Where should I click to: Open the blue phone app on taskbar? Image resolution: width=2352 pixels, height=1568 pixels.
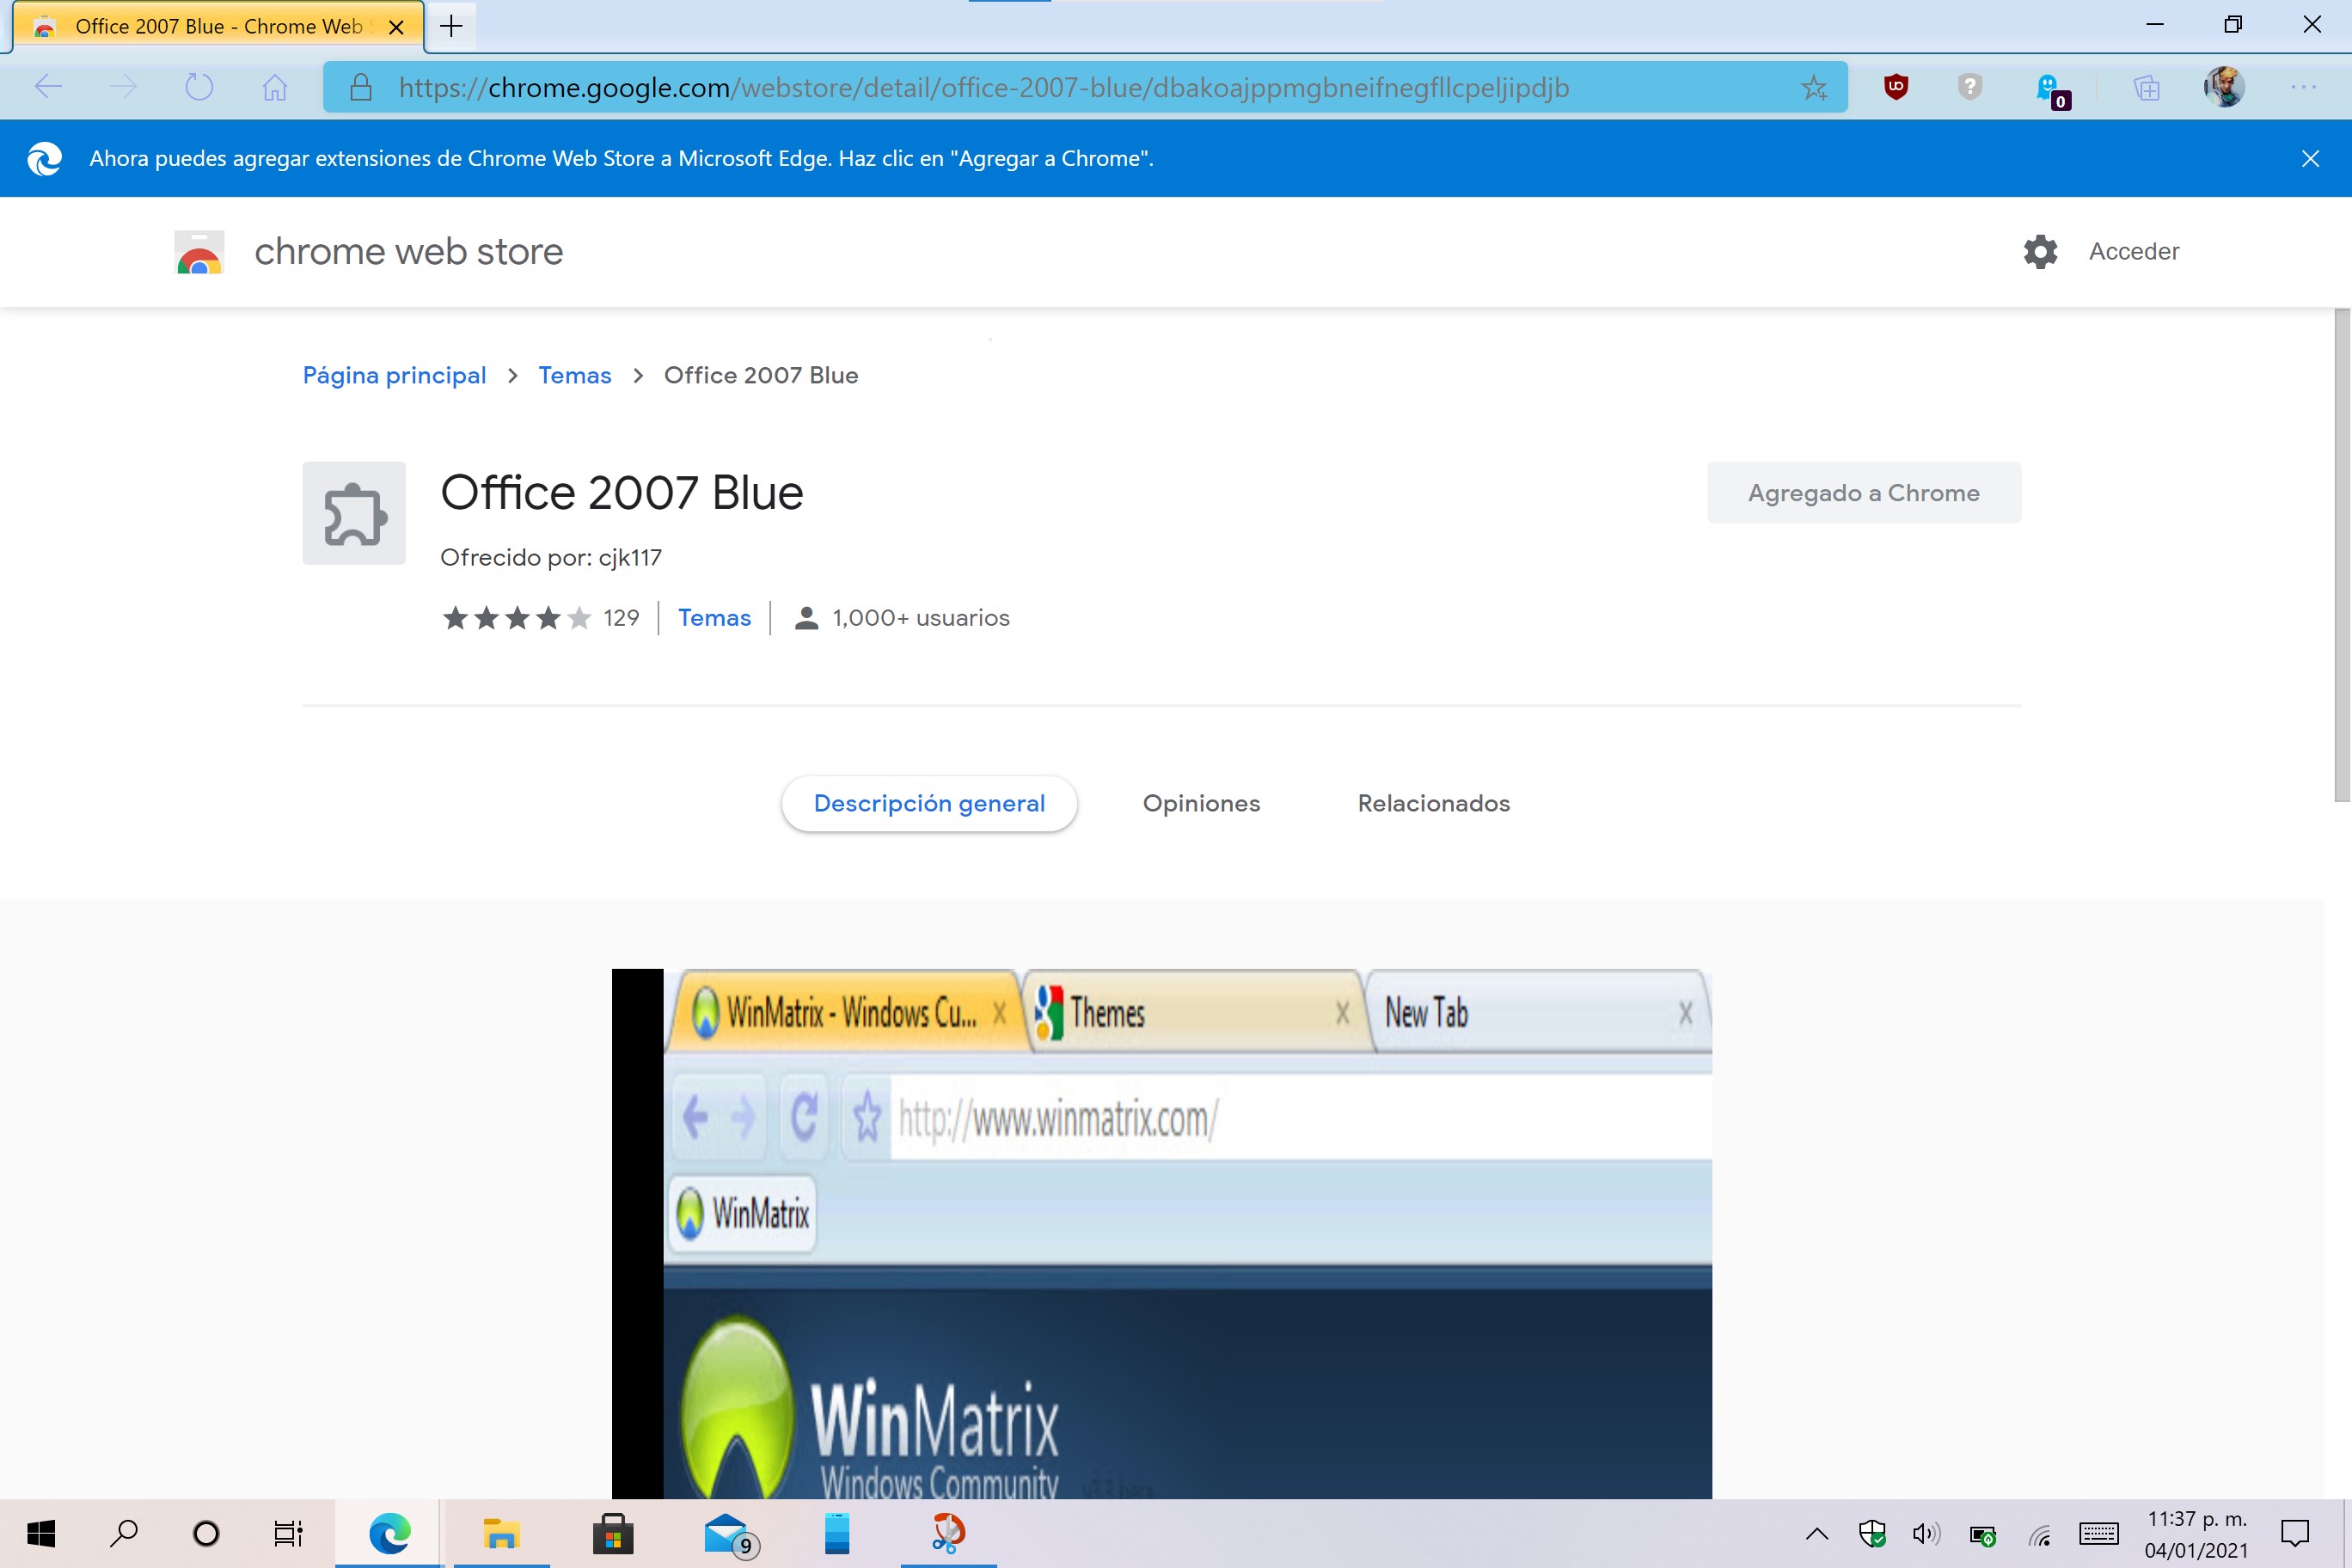pyautogui.click(x=837, y=1533)
